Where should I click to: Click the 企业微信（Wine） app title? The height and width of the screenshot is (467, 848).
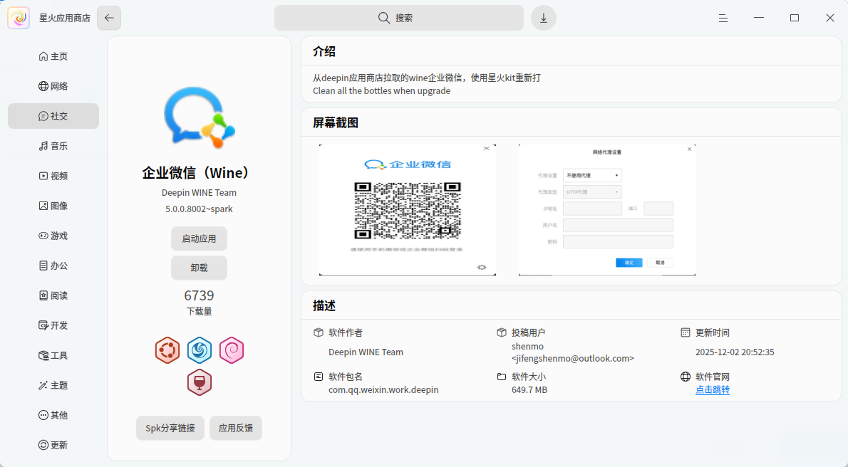199,173
